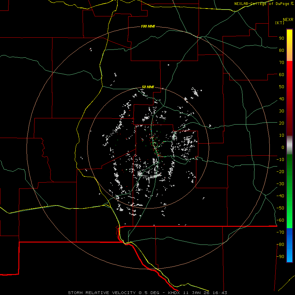The width and height of the screenshot is (295, 295).
Task: Click the "NEXR" label above the color scale
Action: 288,20
